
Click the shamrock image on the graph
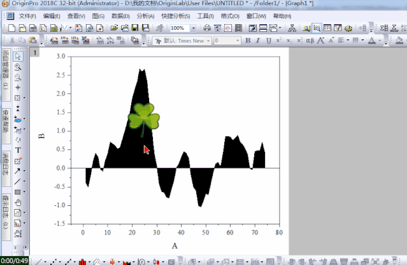[x=143, y=118]
